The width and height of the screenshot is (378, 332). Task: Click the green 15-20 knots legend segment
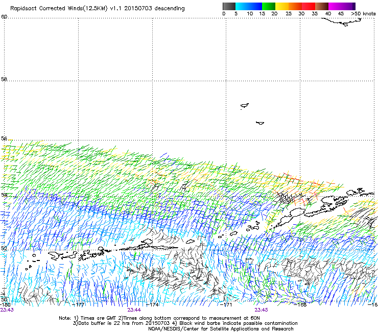click(269, 6)
